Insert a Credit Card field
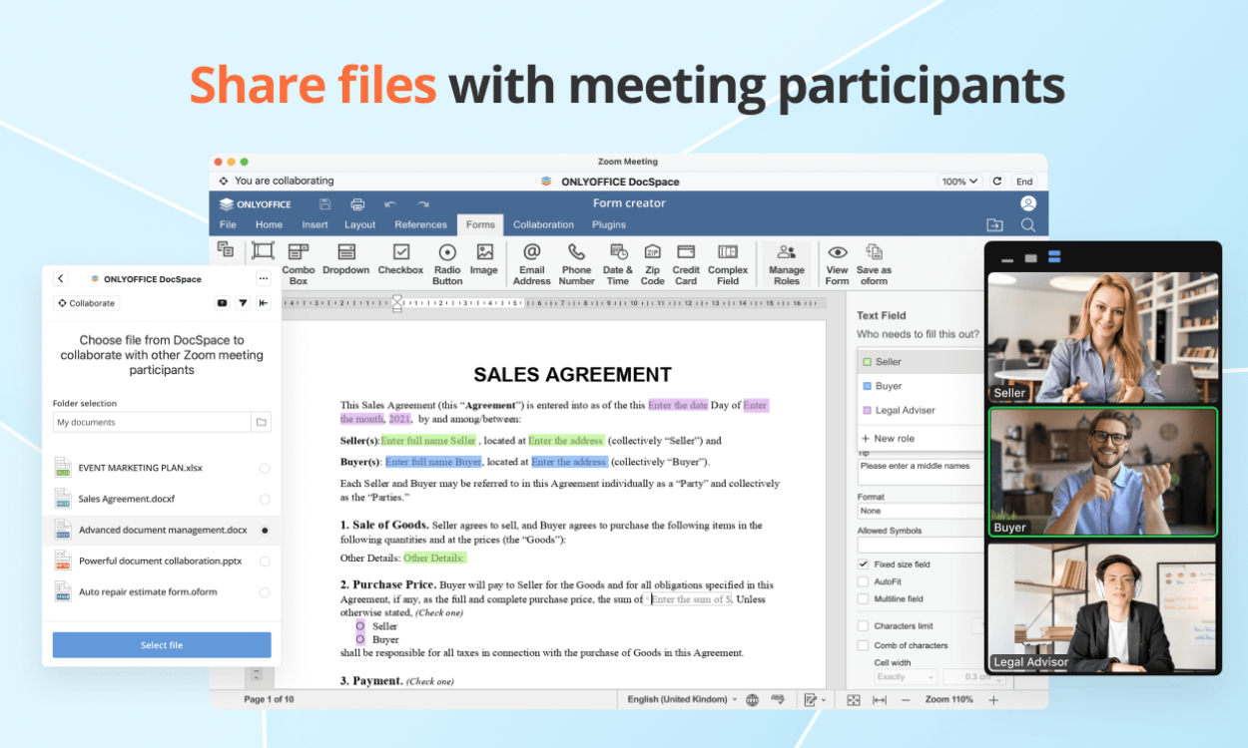 click(685, 261)
